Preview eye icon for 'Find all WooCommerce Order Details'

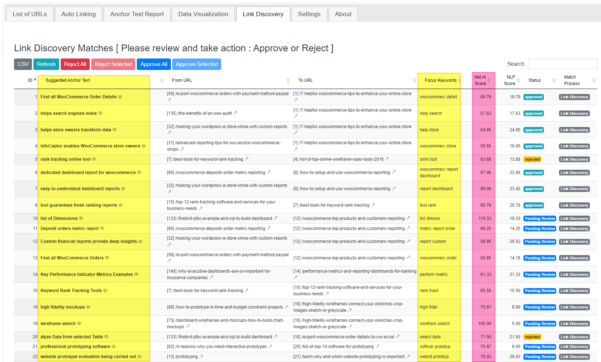[x=120, y=97]
